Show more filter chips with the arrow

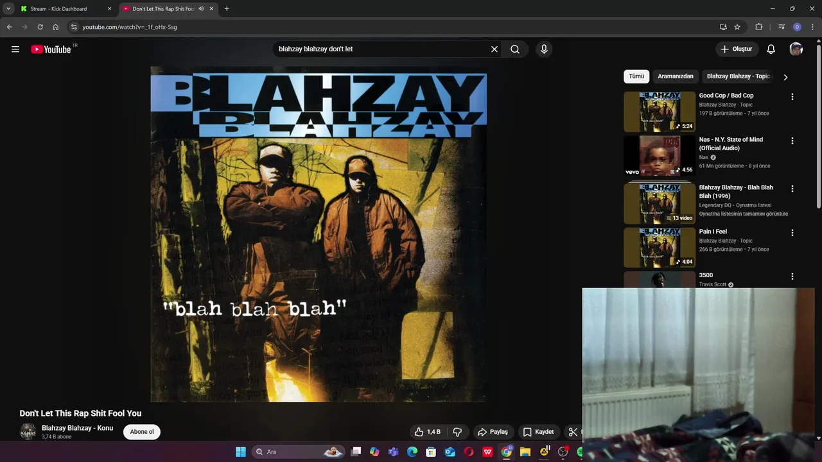pos(785,77)
